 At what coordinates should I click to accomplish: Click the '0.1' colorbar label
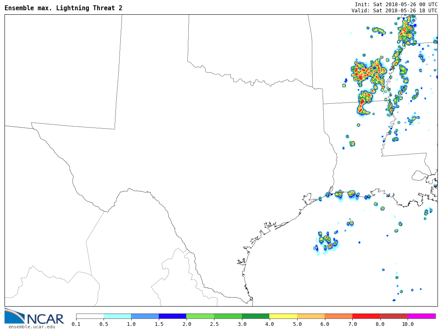point(76,324)
